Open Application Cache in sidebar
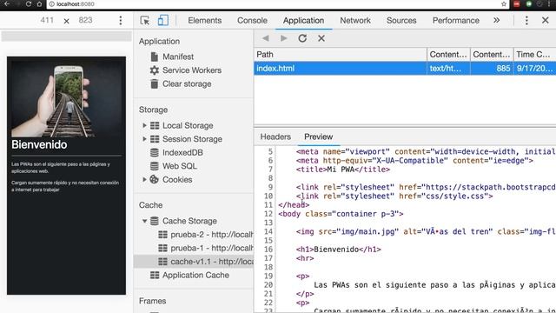The width and height of the screenshot is (556, 313). click(x=195, y=275)
